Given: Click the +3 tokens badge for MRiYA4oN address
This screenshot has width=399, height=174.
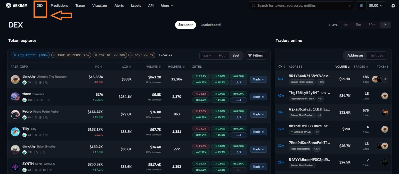Looking at the screenshot, I should 385,79.
